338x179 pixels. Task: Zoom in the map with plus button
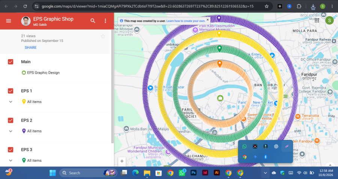coord(122,161)
